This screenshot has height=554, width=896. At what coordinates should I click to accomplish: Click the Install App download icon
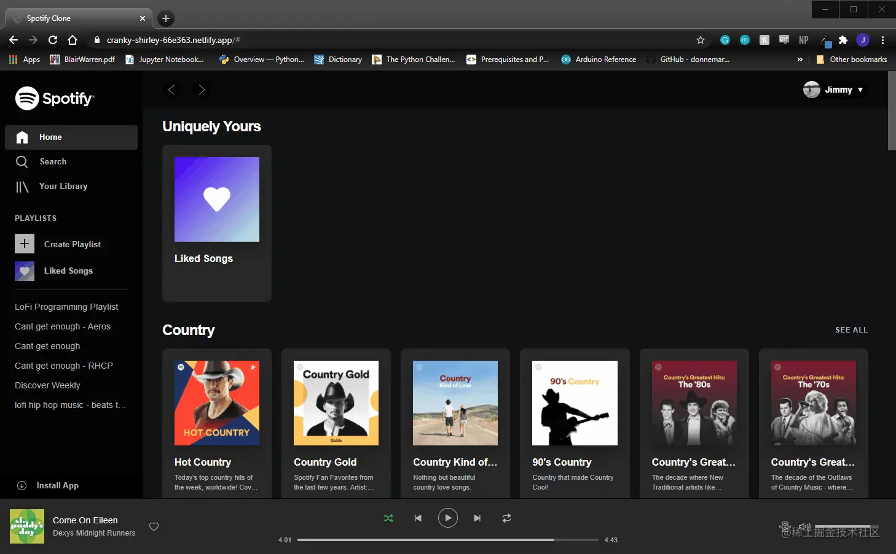22,485
